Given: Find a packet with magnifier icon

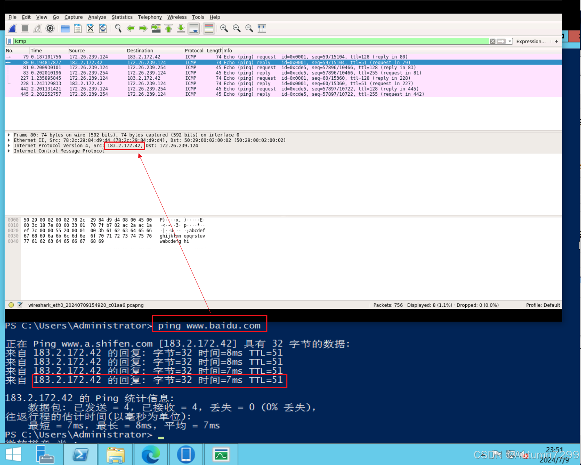Looking at the screenshot, I should pyautogui.click(x=118, y=28).
